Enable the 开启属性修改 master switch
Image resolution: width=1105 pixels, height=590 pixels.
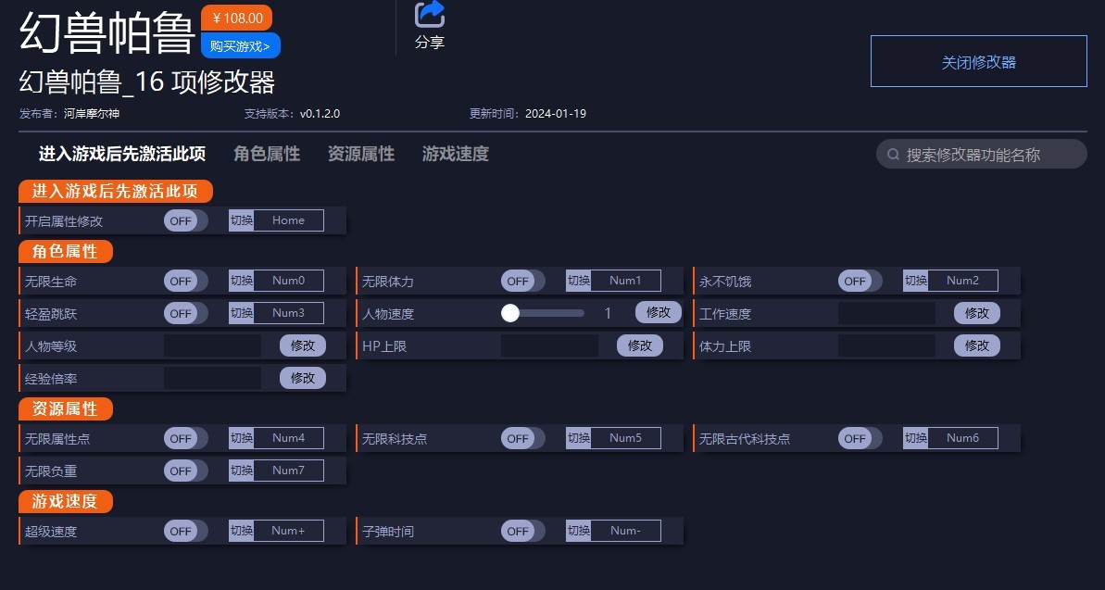click(184, 220)
